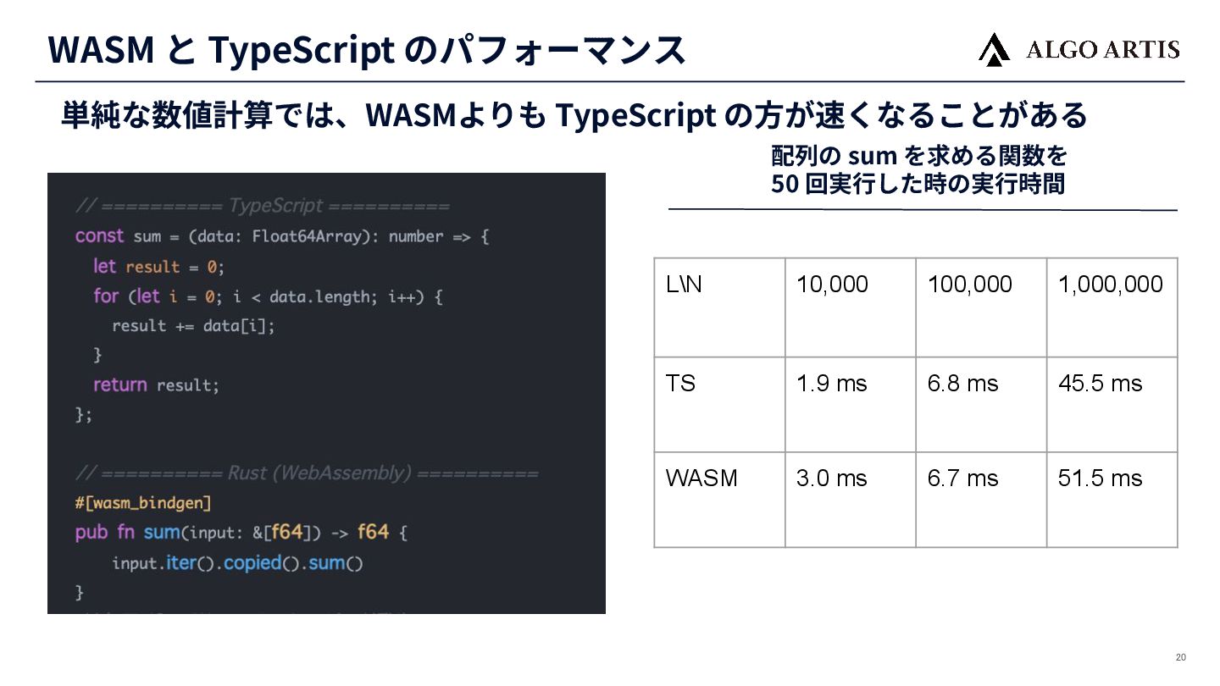Click the 'for (let i = 0;' loop line
1220x686 pixels.
(269, 296)
